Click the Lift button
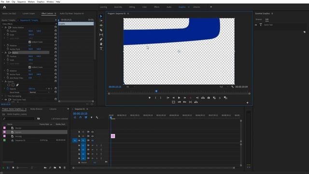This screenshot has width=309, height=174. coord(203,98)
